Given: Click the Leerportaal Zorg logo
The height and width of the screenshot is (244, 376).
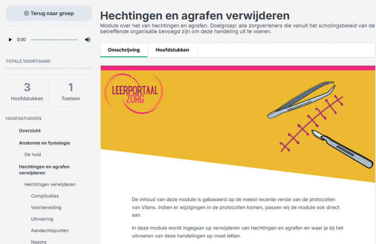Looking at the screenshot, I should 134,93.
